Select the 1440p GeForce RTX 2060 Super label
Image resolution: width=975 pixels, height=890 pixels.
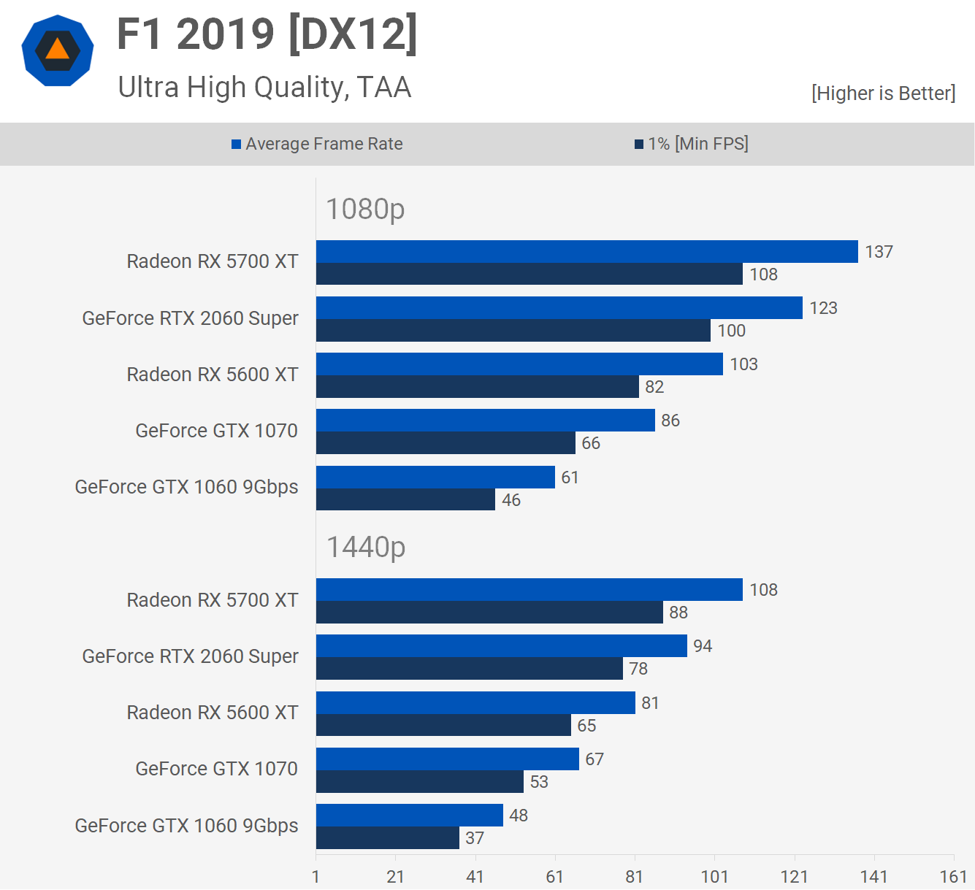coord(190,656)
